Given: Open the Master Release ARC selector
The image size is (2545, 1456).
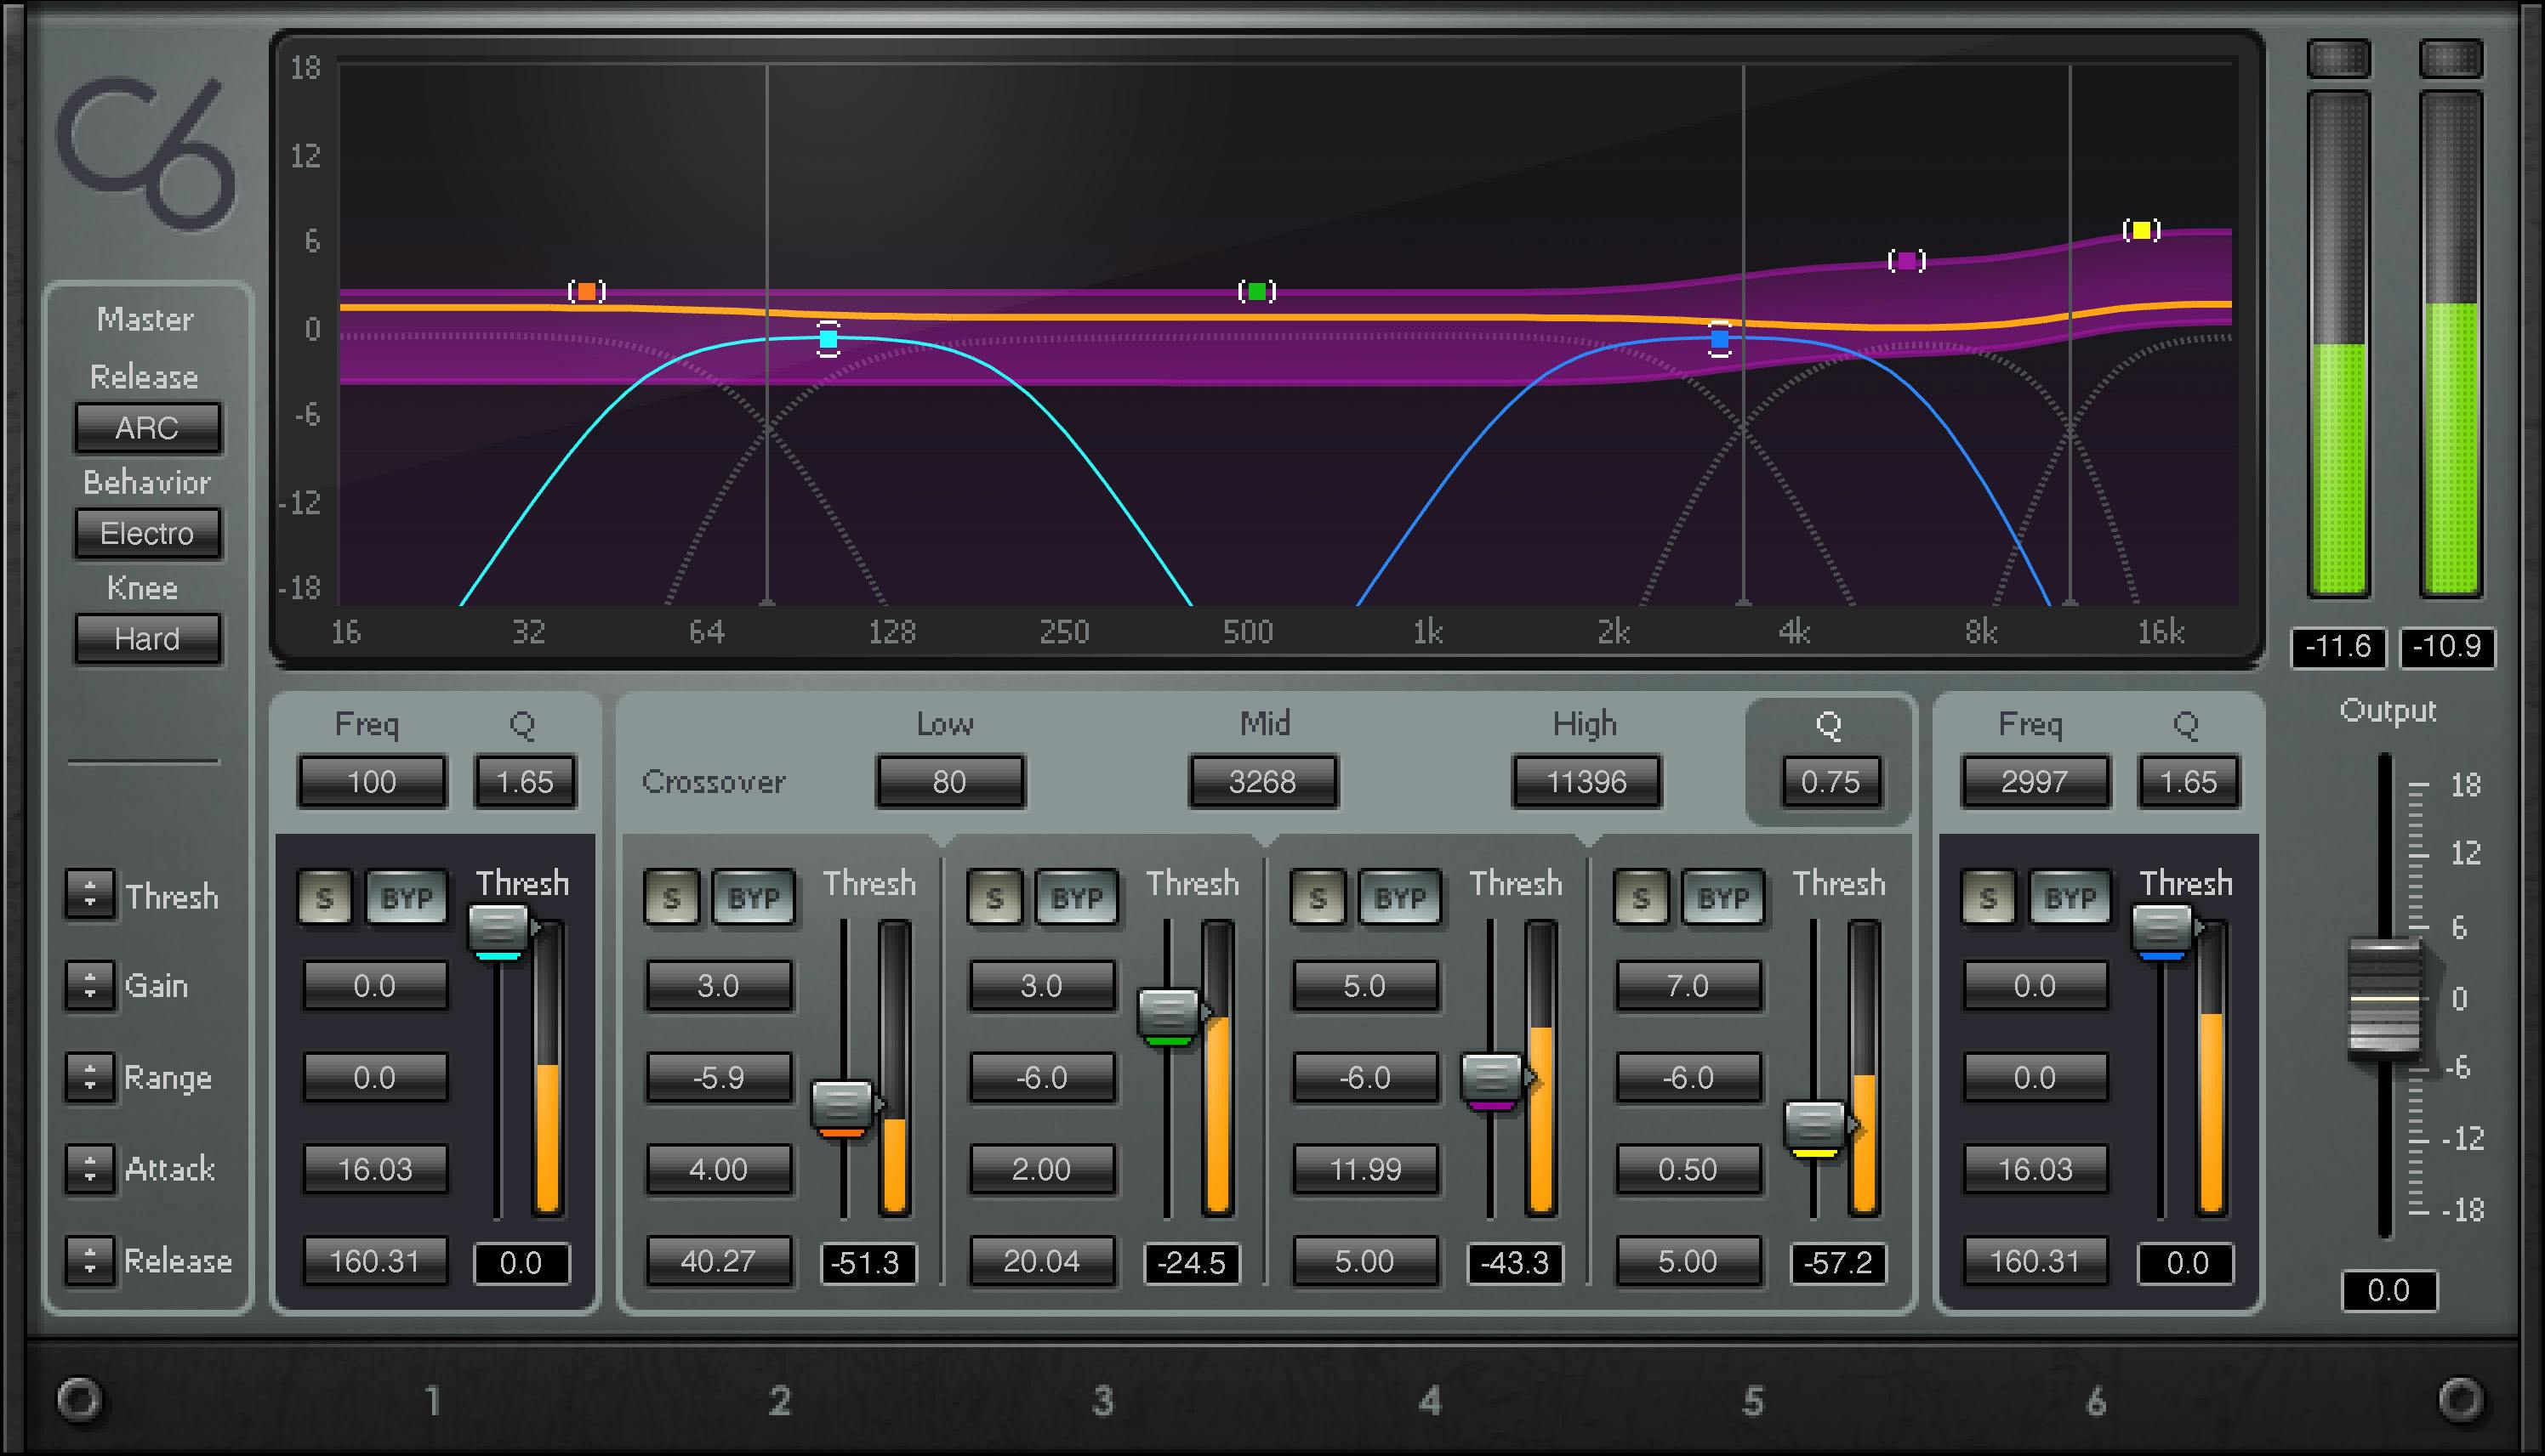Looking at the screenshot, I should pyautogui.click(x=147, y=428).
